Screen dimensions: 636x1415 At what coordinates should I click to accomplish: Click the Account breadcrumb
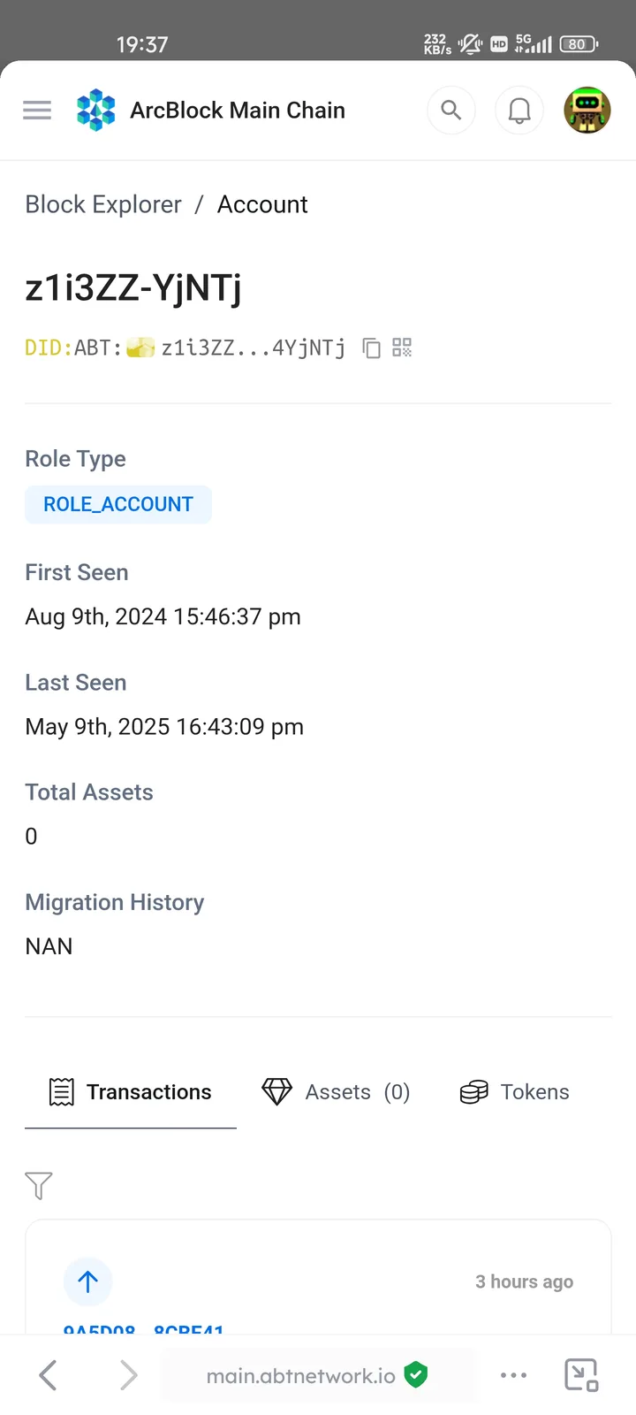click(262, 204)
